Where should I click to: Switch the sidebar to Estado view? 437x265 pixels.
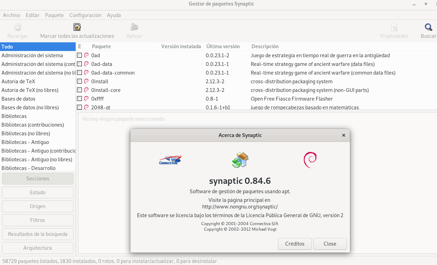[38, 193]
